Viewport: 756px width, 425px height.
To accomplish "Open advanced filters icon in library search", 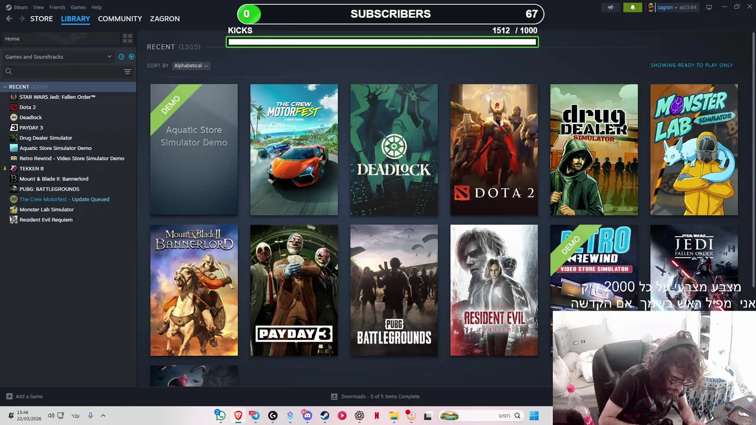I will (x=127, y=71).
